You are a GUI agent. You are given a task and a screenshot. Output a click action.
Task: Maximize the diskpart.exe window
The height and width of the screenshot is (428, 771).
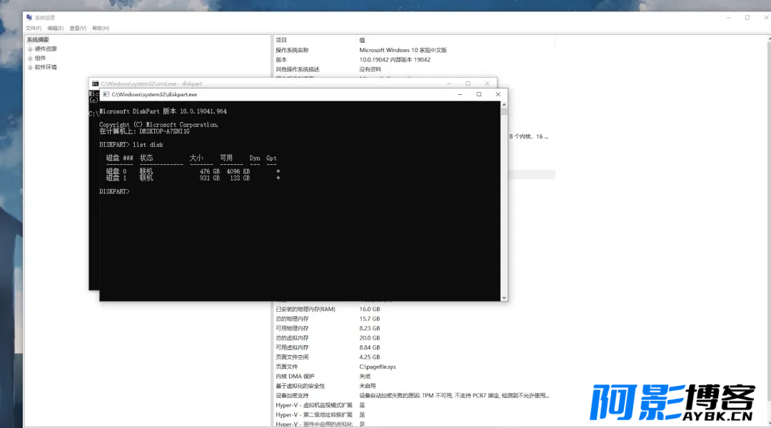pyautogui.click(x=479, y=94)
